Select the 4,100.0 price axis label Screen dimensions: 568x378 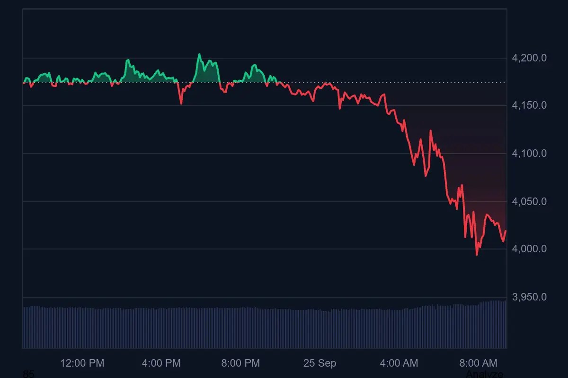point(529,154)
